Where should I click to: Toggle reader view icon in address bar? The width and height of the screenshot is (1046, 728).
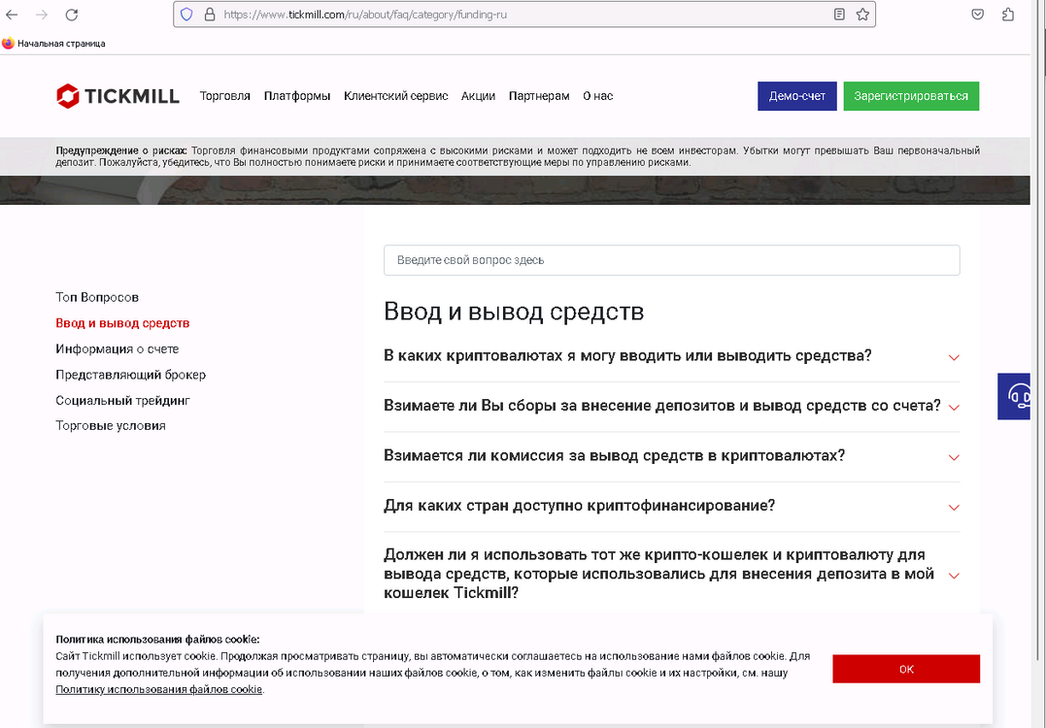pos(839,14)
